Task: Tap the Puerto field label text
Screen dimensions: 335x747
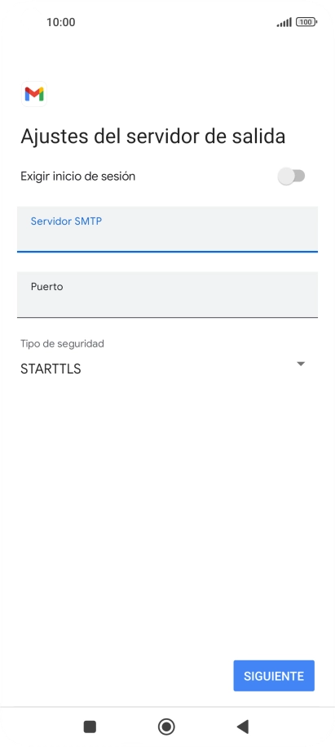Action: point(46,287)
